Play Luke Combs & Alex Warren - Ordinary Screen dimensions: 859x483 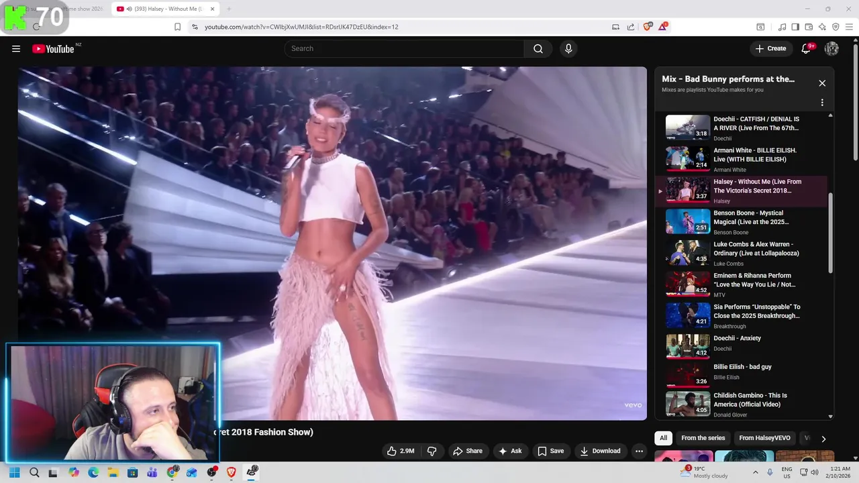(x=742, y=254)
